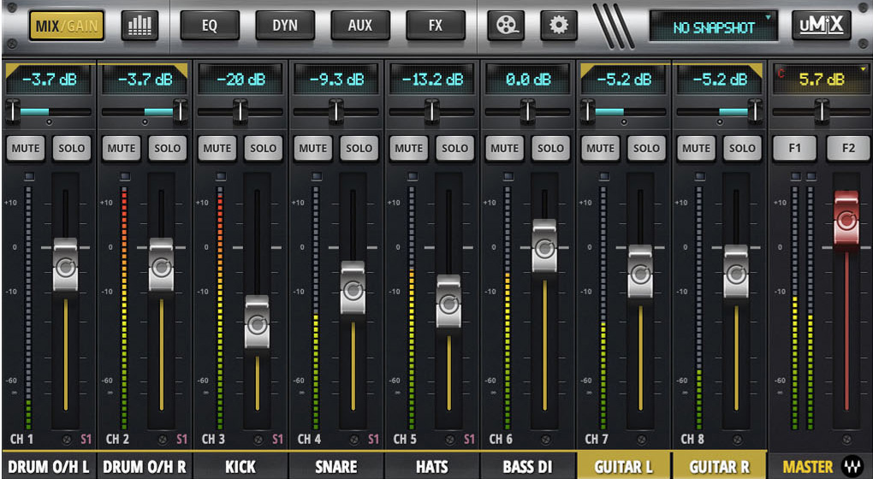Viewport: 873px width, 479px height.
Task: Solo the SNARE channel
Action: [x=359, y=148]
